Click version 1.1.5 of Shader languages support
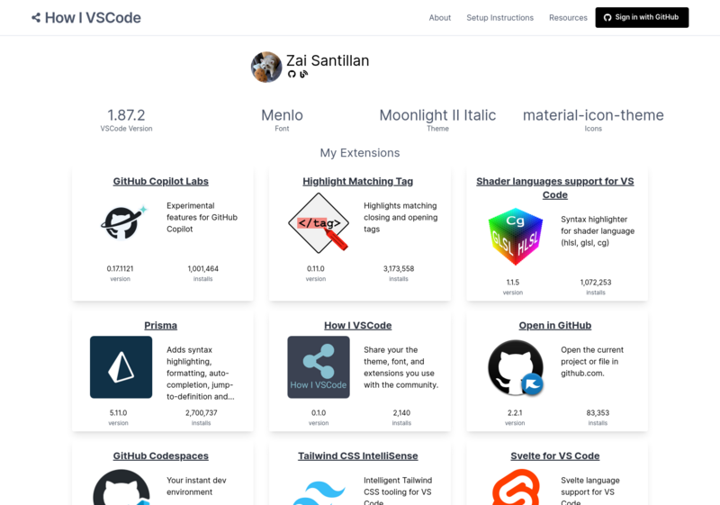This screenshot has height=505, width=720. 513,283
